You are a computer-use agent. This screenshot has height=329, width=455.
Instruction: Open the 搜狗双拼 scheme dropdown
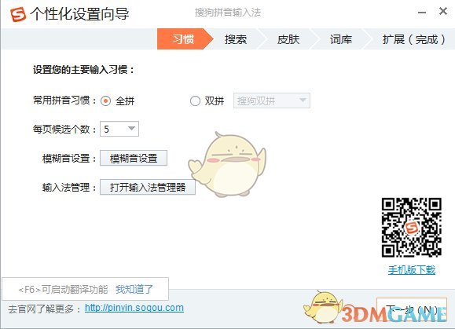[272, 101]
